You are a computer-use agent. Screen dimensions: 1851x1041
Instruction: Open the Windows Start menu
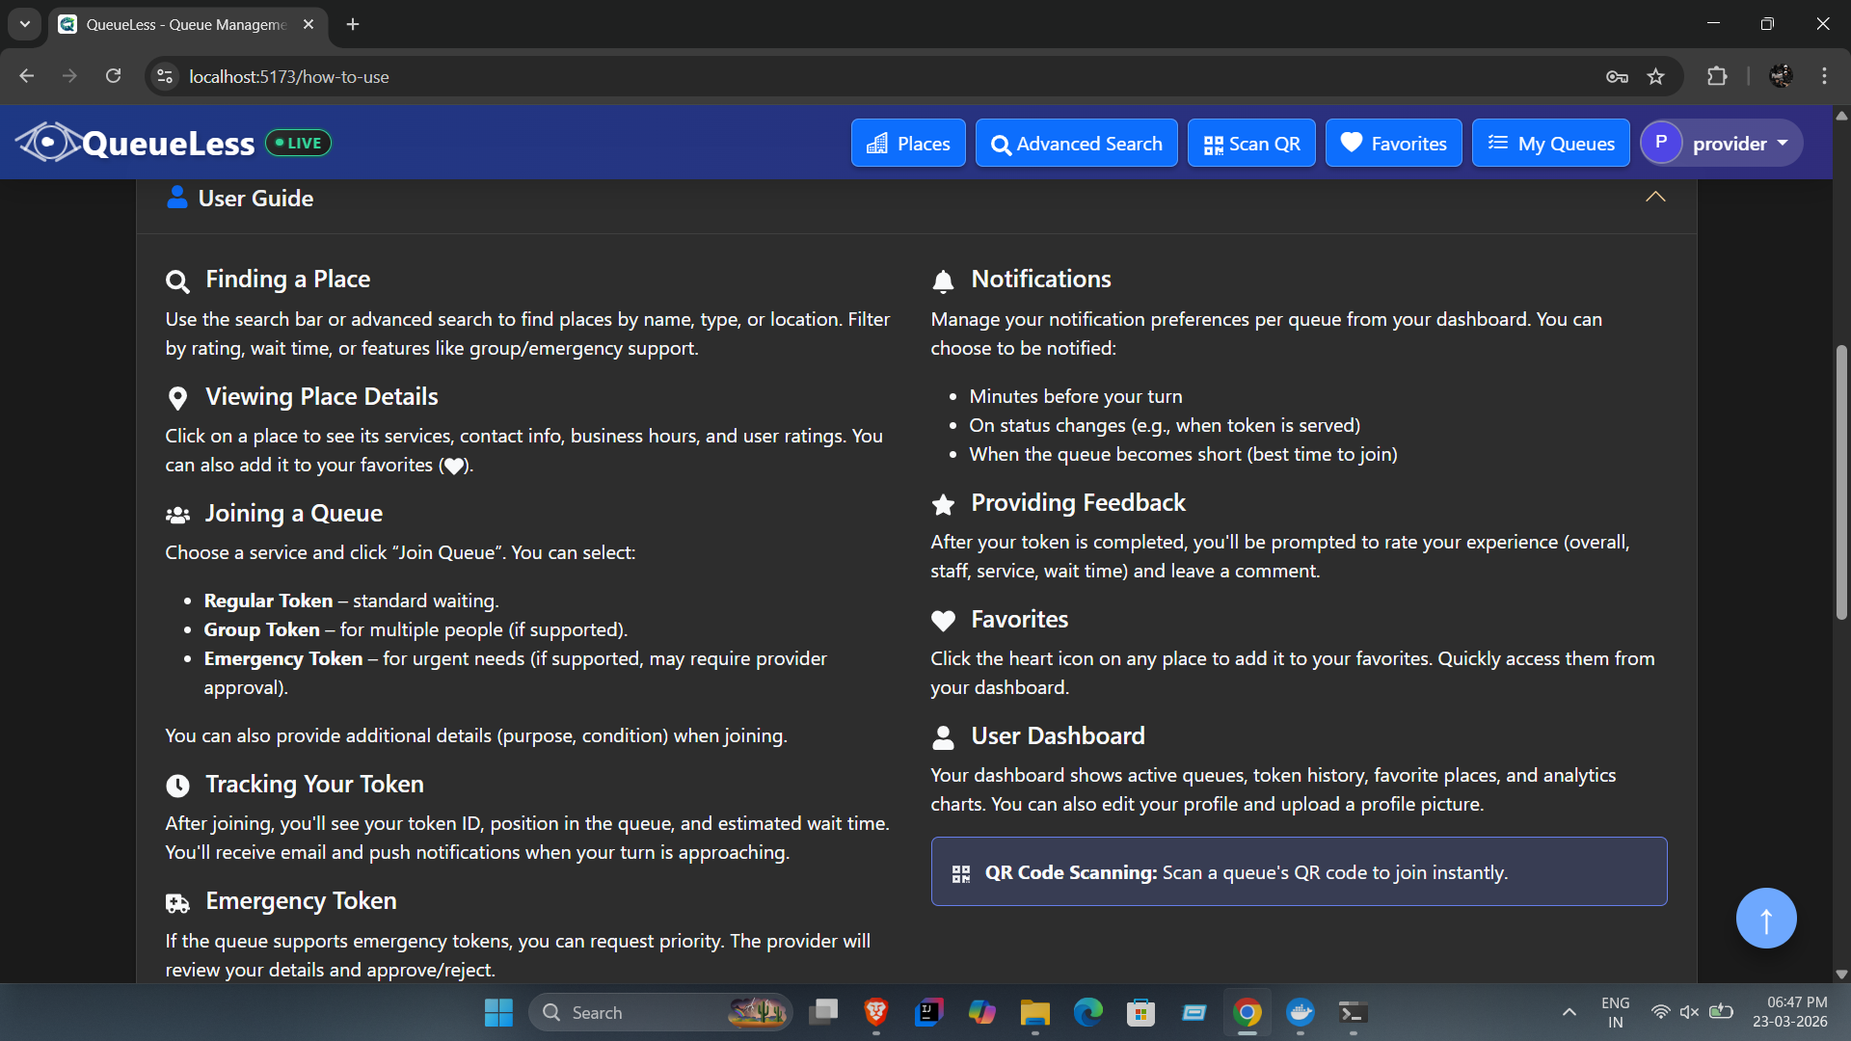pyautogui.click(x=498, y=1013)
